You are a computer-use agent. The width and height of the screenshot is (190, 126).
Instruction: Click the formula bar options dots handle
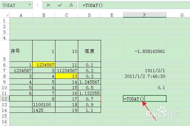coord(38,5)
